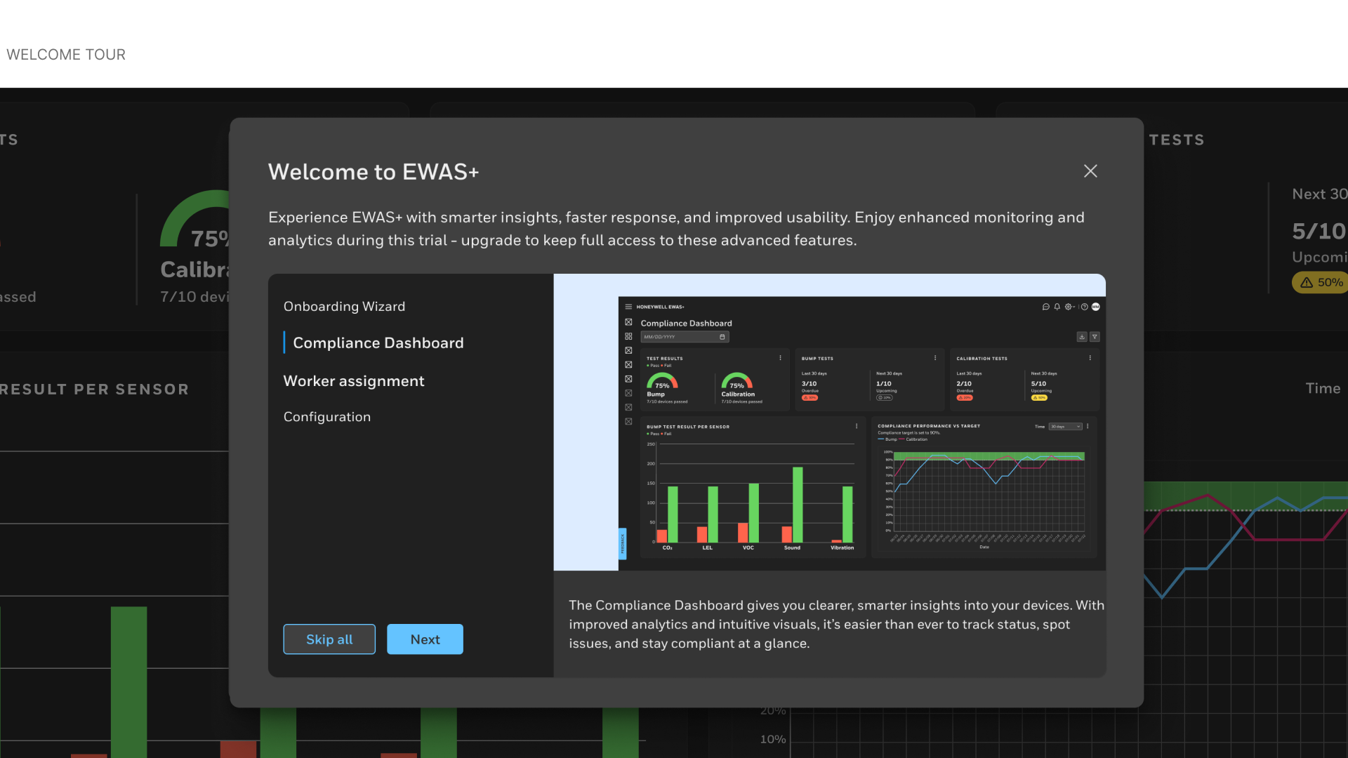Click the Skip all button
The image size is (1348, 758).
[329, 639]
